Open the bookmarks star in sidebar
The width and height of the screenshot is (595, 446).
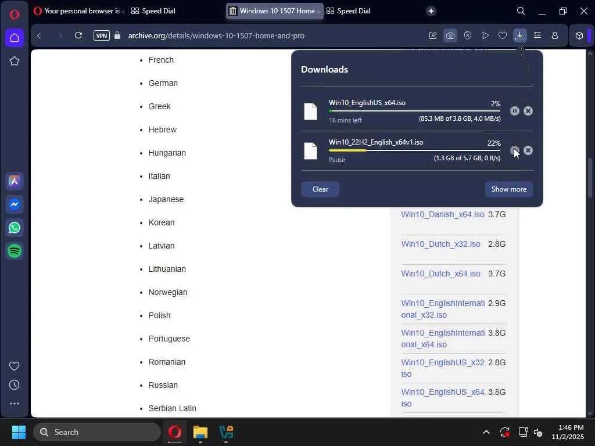(15, 61)
